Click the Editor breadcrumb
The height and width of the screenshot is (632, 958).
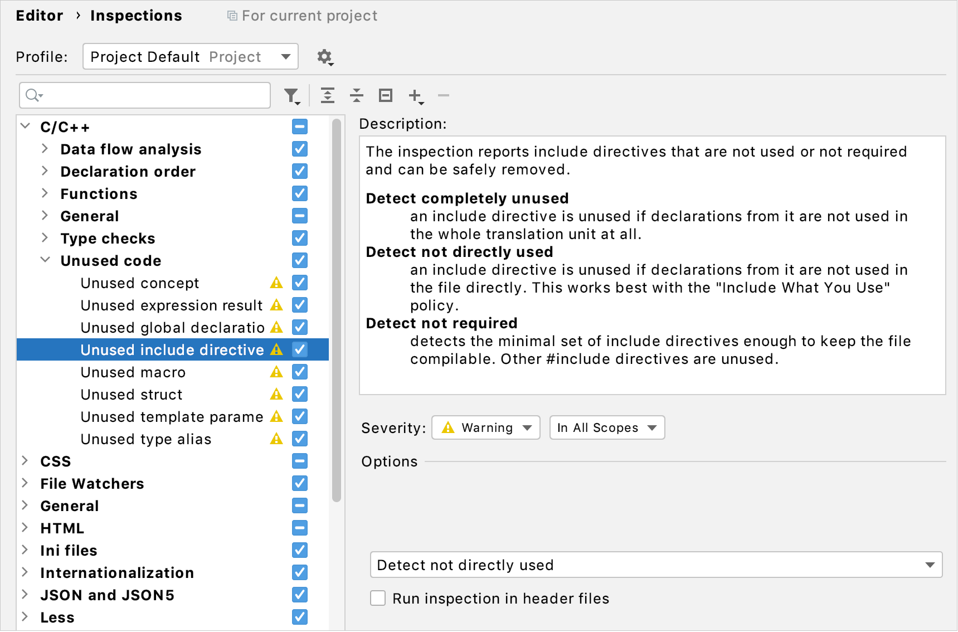(39, 15)
